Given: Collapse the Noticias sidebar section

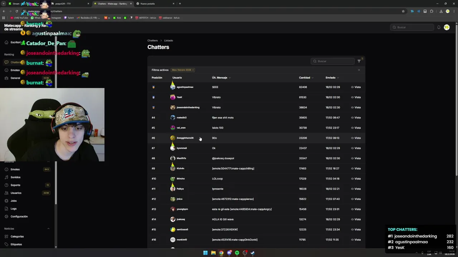Looking at the screenshot, I should [x=48, y=228].
